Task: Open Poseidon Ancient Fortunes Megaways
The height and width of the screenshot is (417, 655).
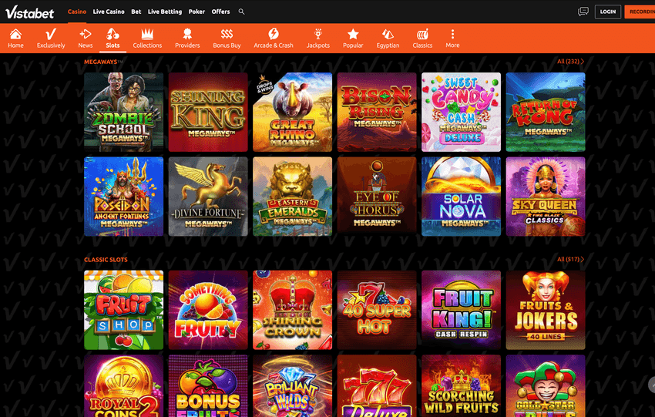Action: click(x=123, y=197)
